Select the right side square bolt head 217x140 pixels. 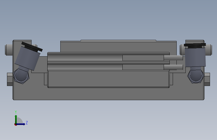click(207, 79)
